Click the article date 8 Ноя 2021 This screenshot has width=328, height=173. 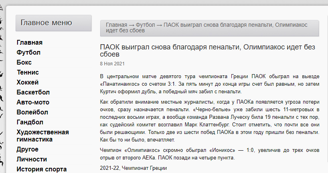(112, 64)
